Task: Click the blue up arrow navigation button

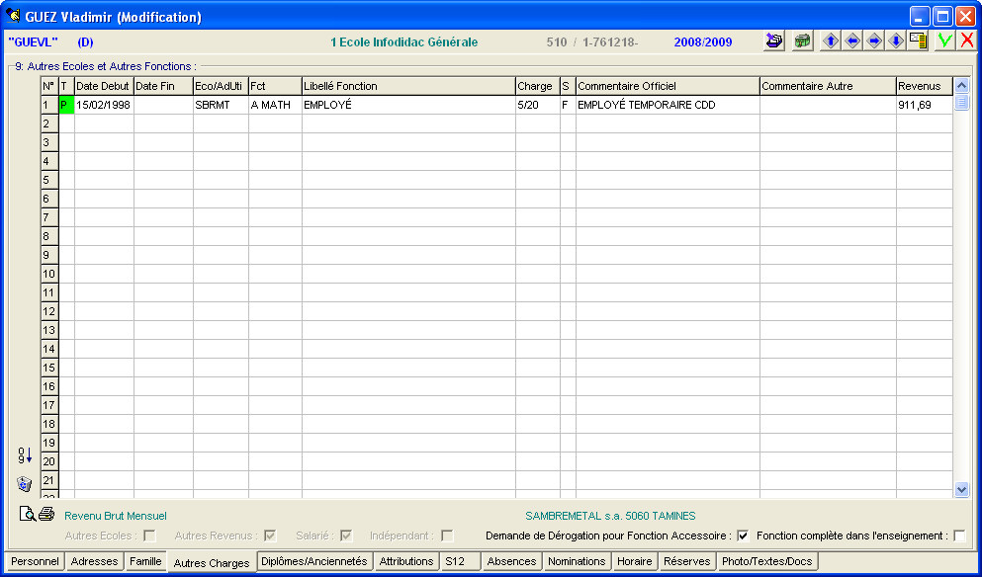Action: 831,41
